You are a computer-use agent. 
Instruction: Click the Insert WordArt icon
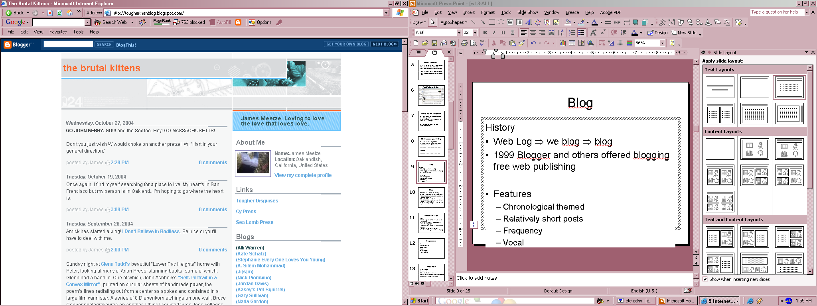click(529, 22)
